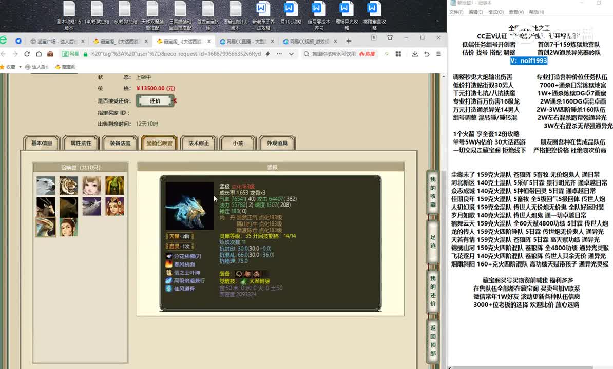The width and height of the screenshot is (613, 369).
Task: Open the 藏宝阁 bookmark in favorites bar
Action: (65, 67)
